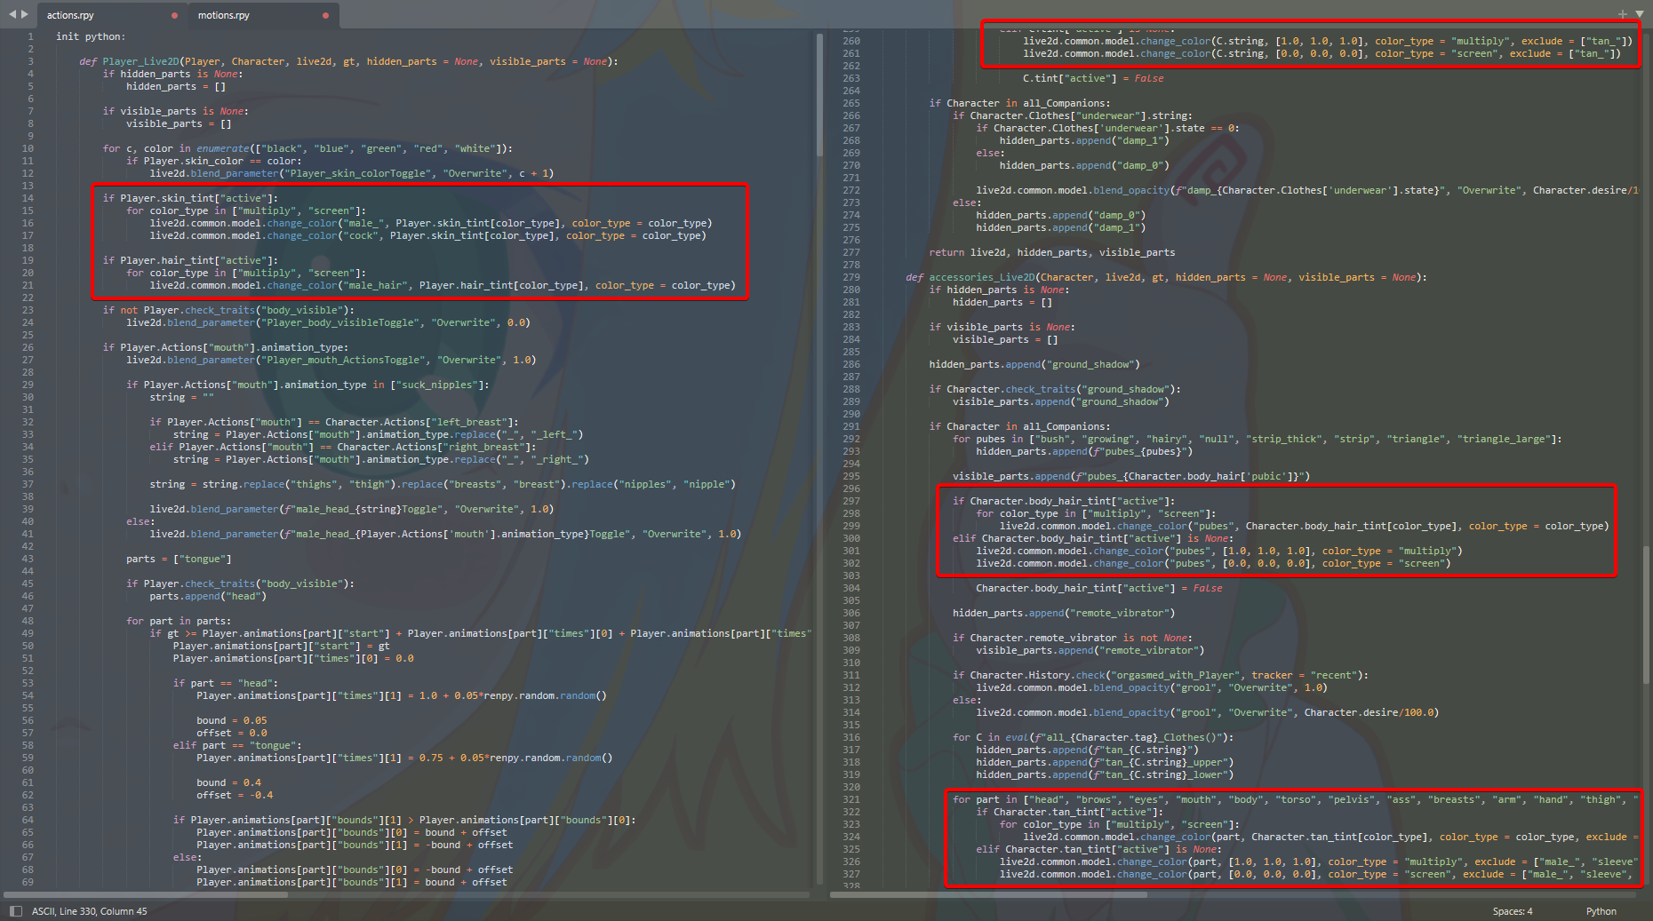This screenshot has width=1653, height=921.
Task: Click the right tab scroll arrow
Action: [25, 14]
